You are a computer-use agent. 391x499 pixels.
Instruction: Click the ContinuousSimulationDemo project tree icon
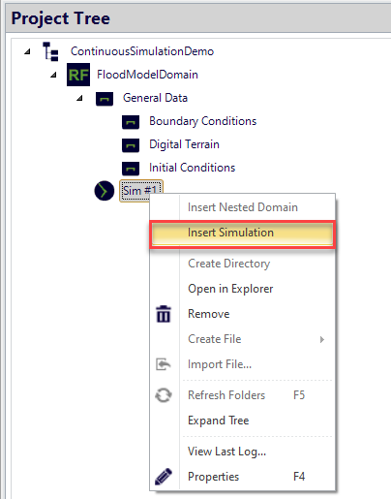[50, 51]
